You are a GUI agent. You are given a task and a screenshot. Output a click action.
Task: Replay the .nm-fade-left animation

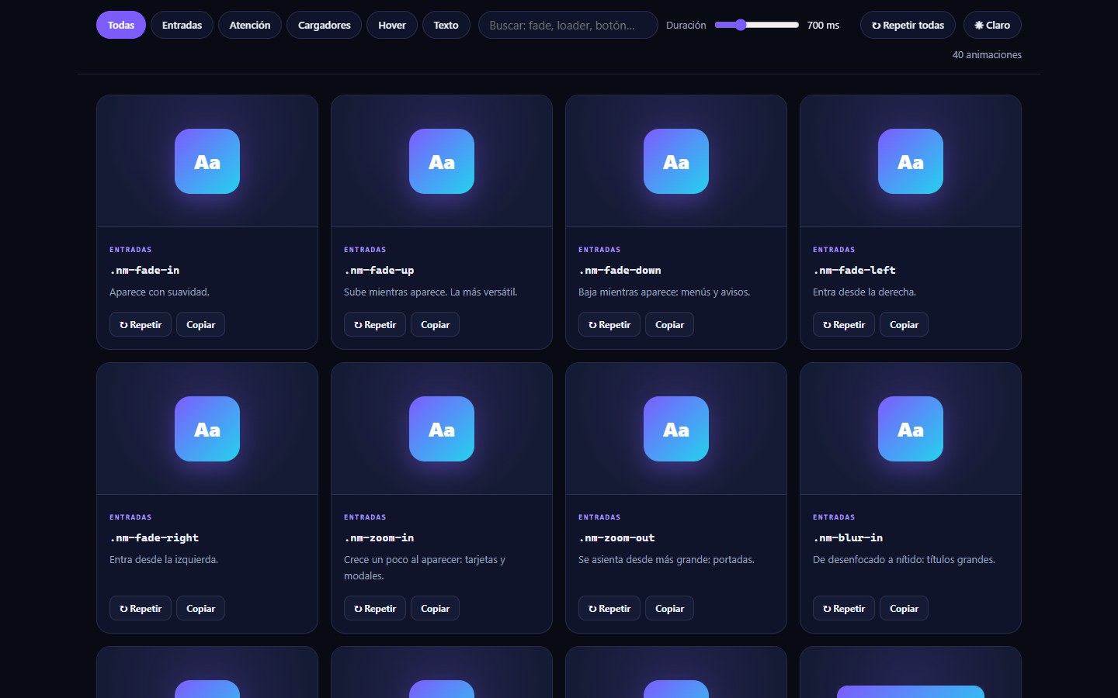click(844, 324)
